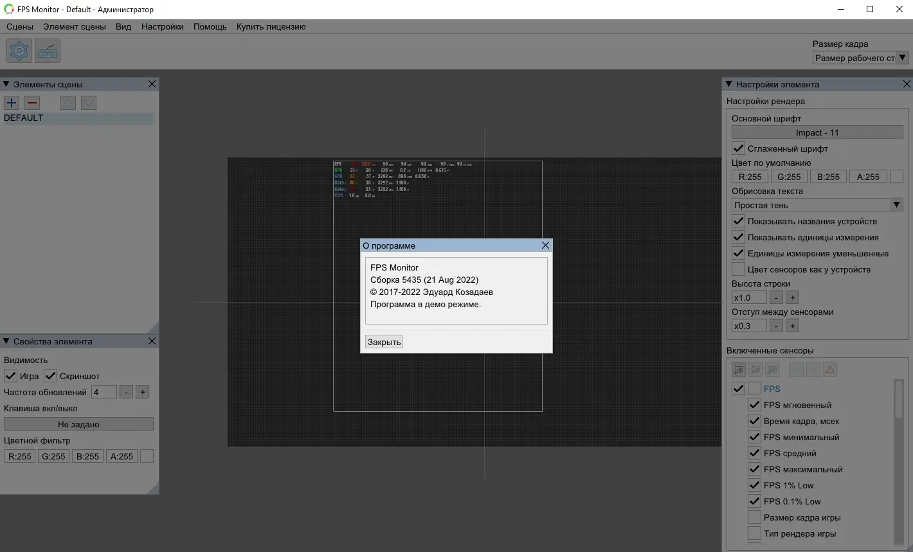Screen dimensions: 913x552
Task: Open the Размер кадра dropdown
Action: pos(860,58)
